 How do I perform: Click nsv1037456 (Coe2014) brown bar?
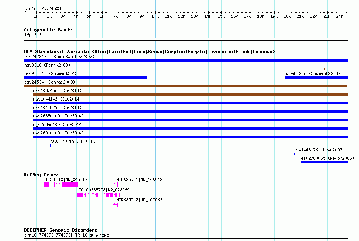click(190, 94)
